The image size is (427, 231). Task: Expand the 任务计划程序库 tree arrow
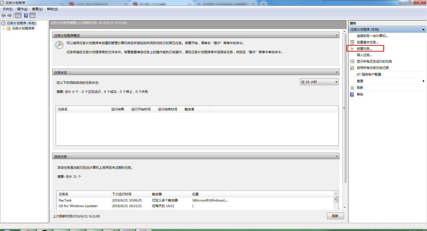4,28
